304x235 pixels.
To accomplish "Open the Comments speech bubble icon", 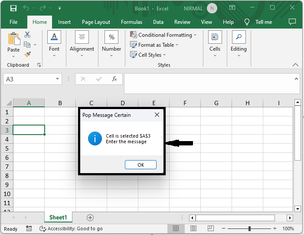I will pyautogui.click(x=292, y=22).
